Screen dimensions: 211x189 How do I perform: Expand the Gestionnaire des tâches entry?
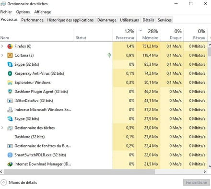pos(2,128)
